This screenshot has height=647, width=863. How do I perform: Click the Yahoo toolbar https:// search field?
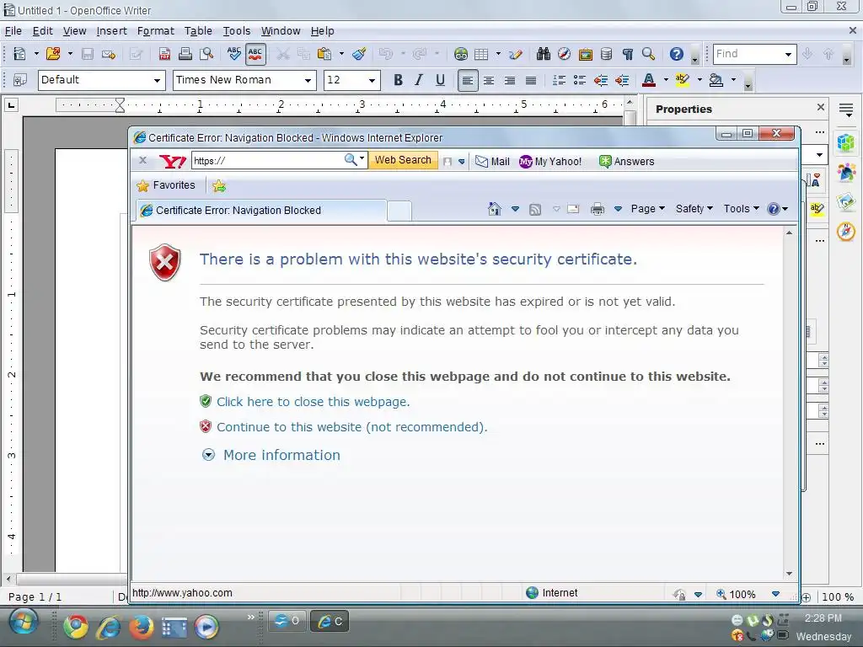click(x=267, y=161)
